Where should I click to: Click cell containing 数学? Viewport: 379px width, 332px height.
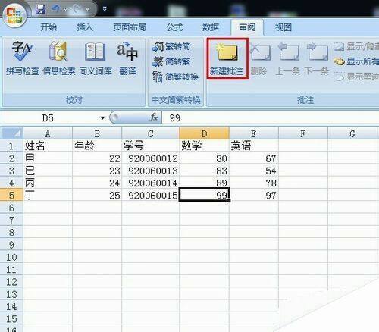pyautogui.click(x=204, y=146)
